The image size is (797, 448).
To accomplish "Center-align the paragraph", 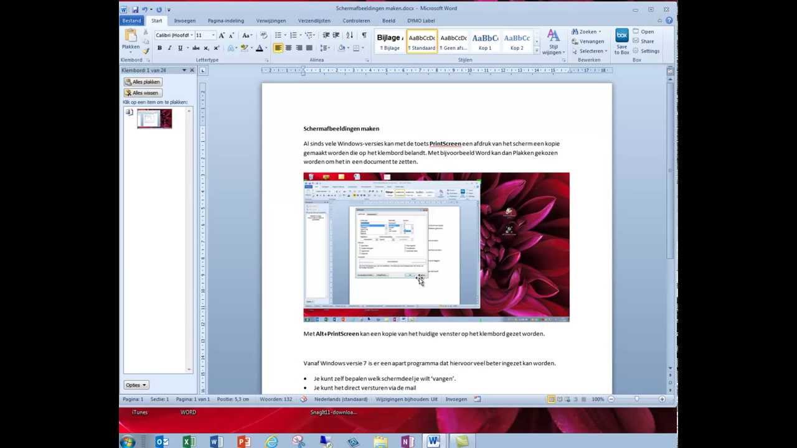I will (x=288, y=48).
